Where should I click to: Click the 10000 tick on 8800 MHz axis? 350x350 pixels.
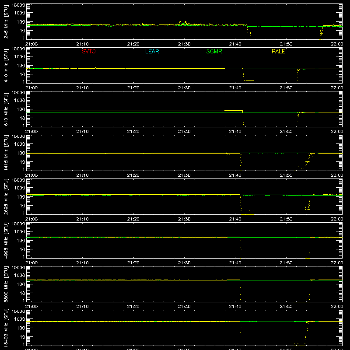18,268
